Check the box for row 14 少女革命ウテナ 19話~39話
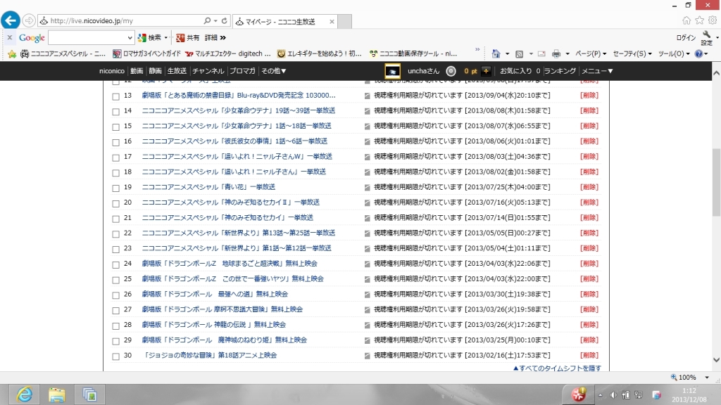 116,112
